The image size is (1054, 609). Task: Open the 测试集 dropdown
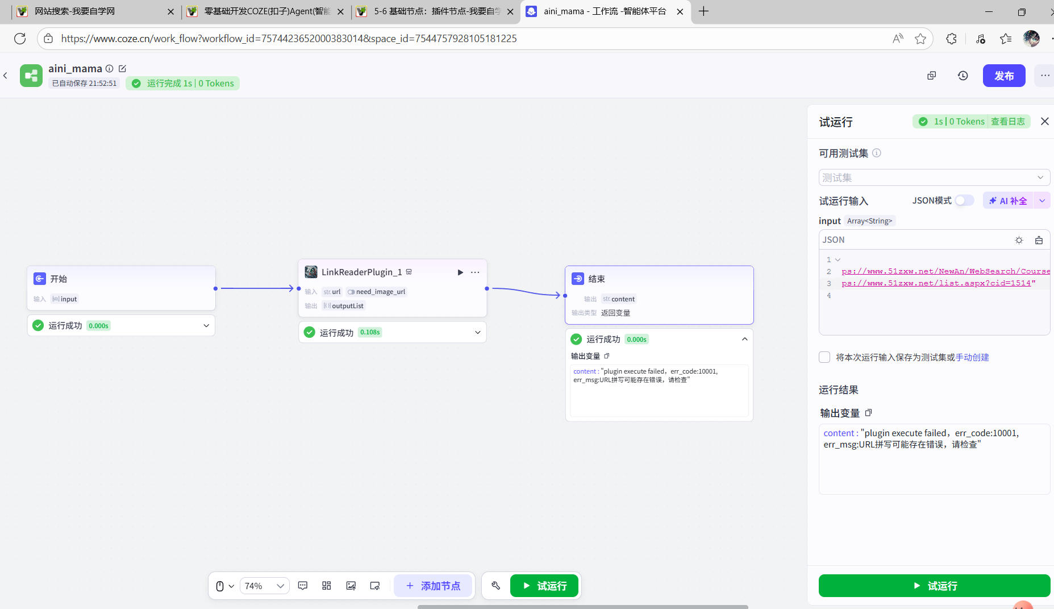pyautogui.click(x=934, y=177)
